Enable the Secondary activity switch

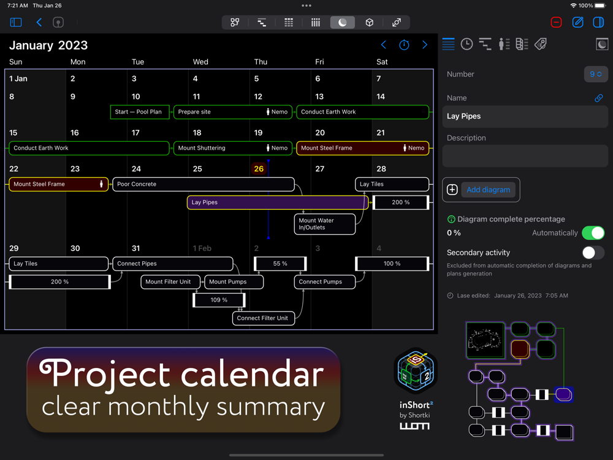click(x=593, y=252)
